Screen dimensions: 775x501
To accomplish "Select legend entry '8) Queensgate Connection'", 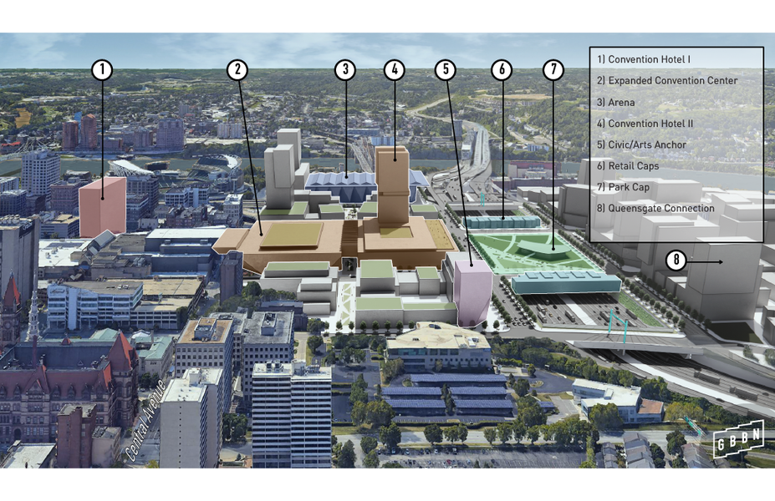I will pyautogui.click(x=655, y=208).
